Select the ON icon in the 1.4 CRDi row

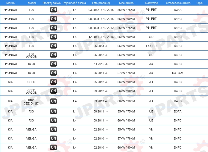click(x=53, y=46)
